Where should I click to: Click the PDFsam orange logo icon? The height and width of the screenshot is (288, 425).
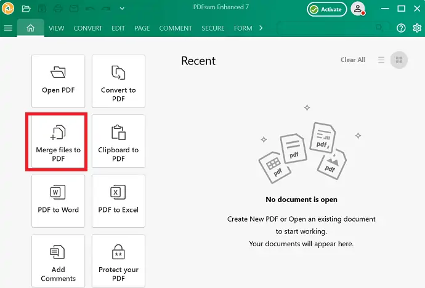[x=8, y=9]
